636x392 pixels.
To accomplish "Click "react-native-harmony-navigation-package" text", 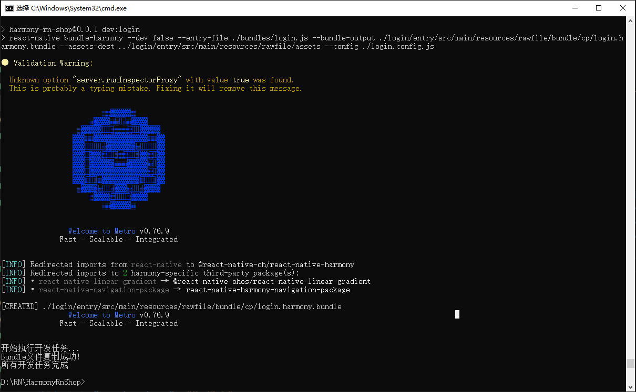I will (268, 290).
